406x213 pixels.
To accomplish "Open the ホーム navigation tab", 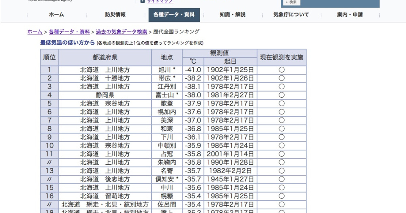I will pyautogui.click(x=56, y=15).
